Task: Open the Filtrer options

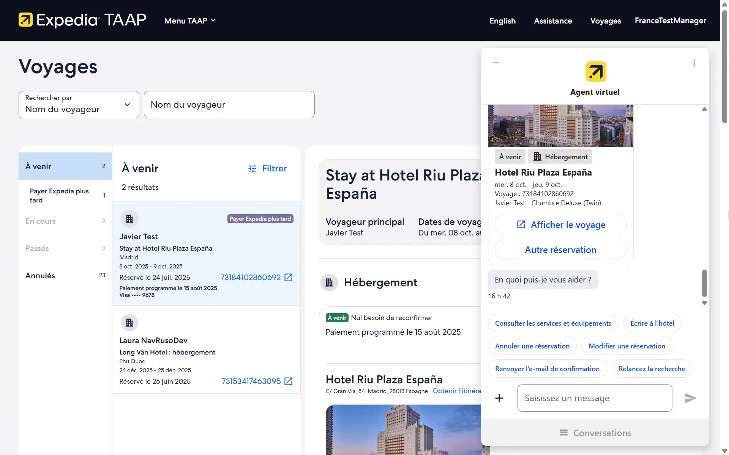Action: click(x=267, y=168)
